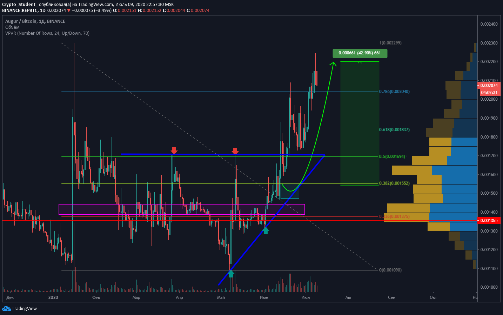Click the high value H:0.002152

(150, 11)
